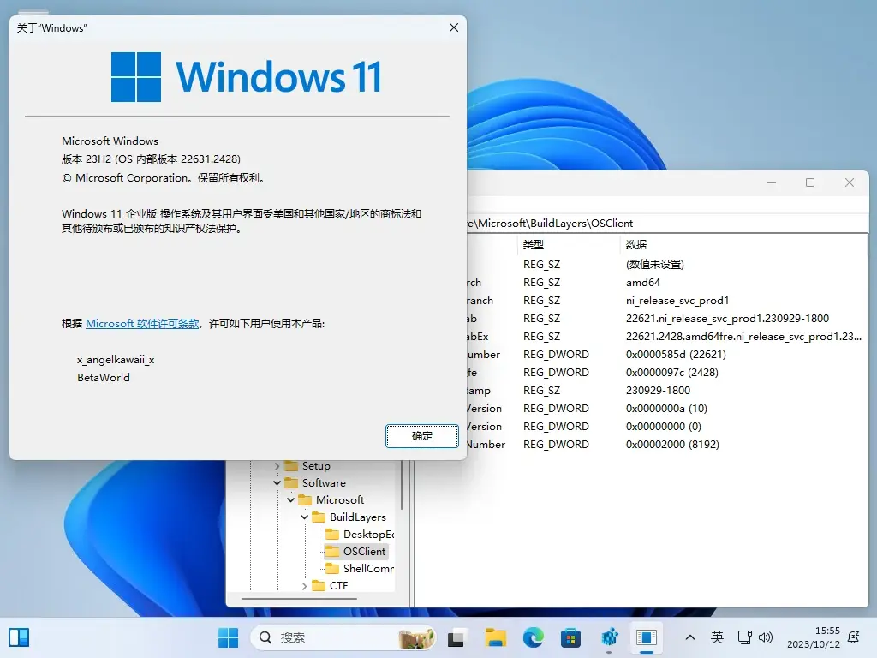The height and width of the screenshot is (658, 877).
Task: Open the Windows Start menu
Action: pyautogui.click(x=228, y=637)
